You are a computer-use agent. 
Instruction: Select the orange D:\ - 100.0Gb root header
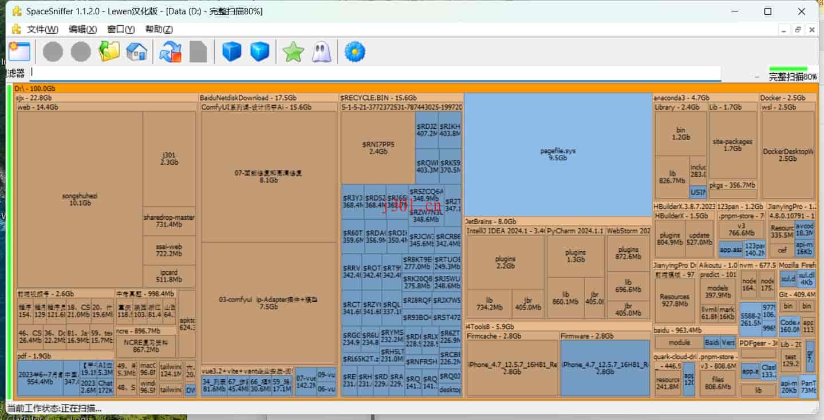click(x=416, y=88)
